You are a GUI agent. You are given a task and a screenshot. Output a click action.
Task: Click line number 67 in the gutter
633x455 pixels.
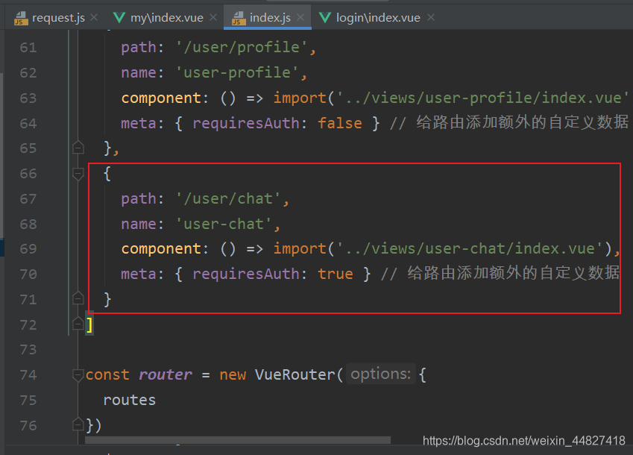pyautogui.click(x=28, y=199)
